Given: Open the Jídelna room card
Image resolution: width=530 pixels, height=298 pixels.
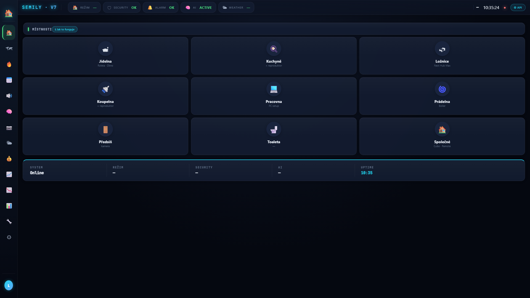Looking at the screenshot, I should pos(105,56).
